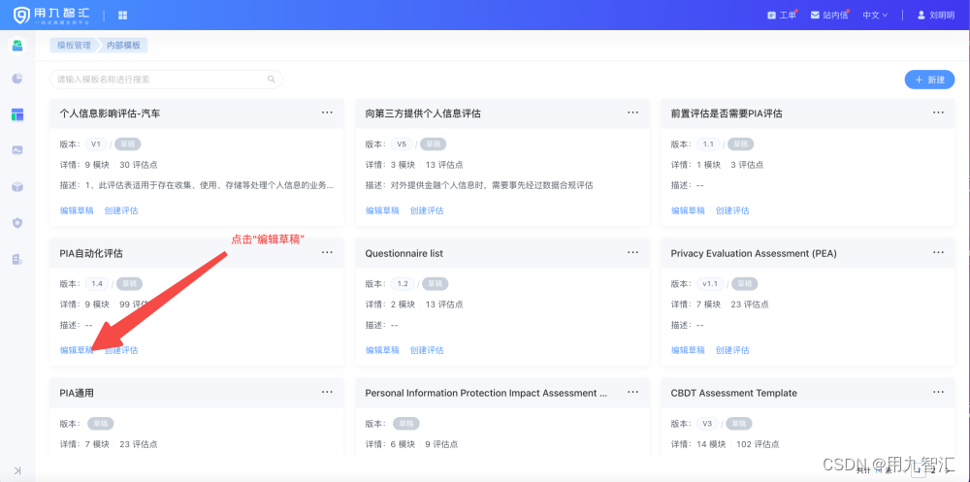970x482 pixels.
Task: Open the green top sidebar icon
Action: pyautogui.click(x=17, y=46)
